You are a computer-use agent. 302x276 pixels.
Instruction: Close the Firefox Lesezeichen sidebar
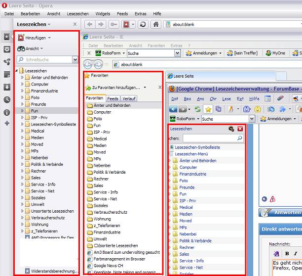[x=240, y=129]
